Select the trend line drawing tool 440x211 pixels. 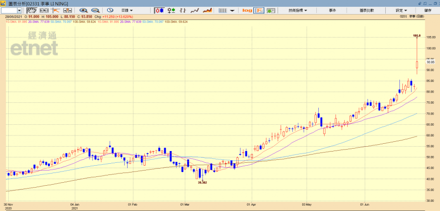click(55, 10)
